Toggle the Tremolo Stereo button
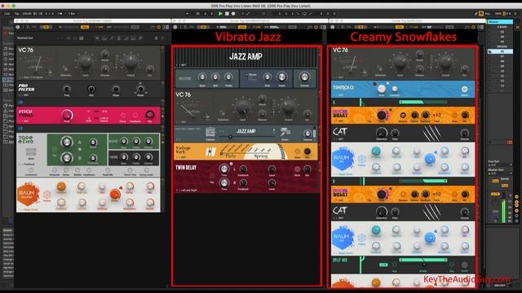 (464, 89)
